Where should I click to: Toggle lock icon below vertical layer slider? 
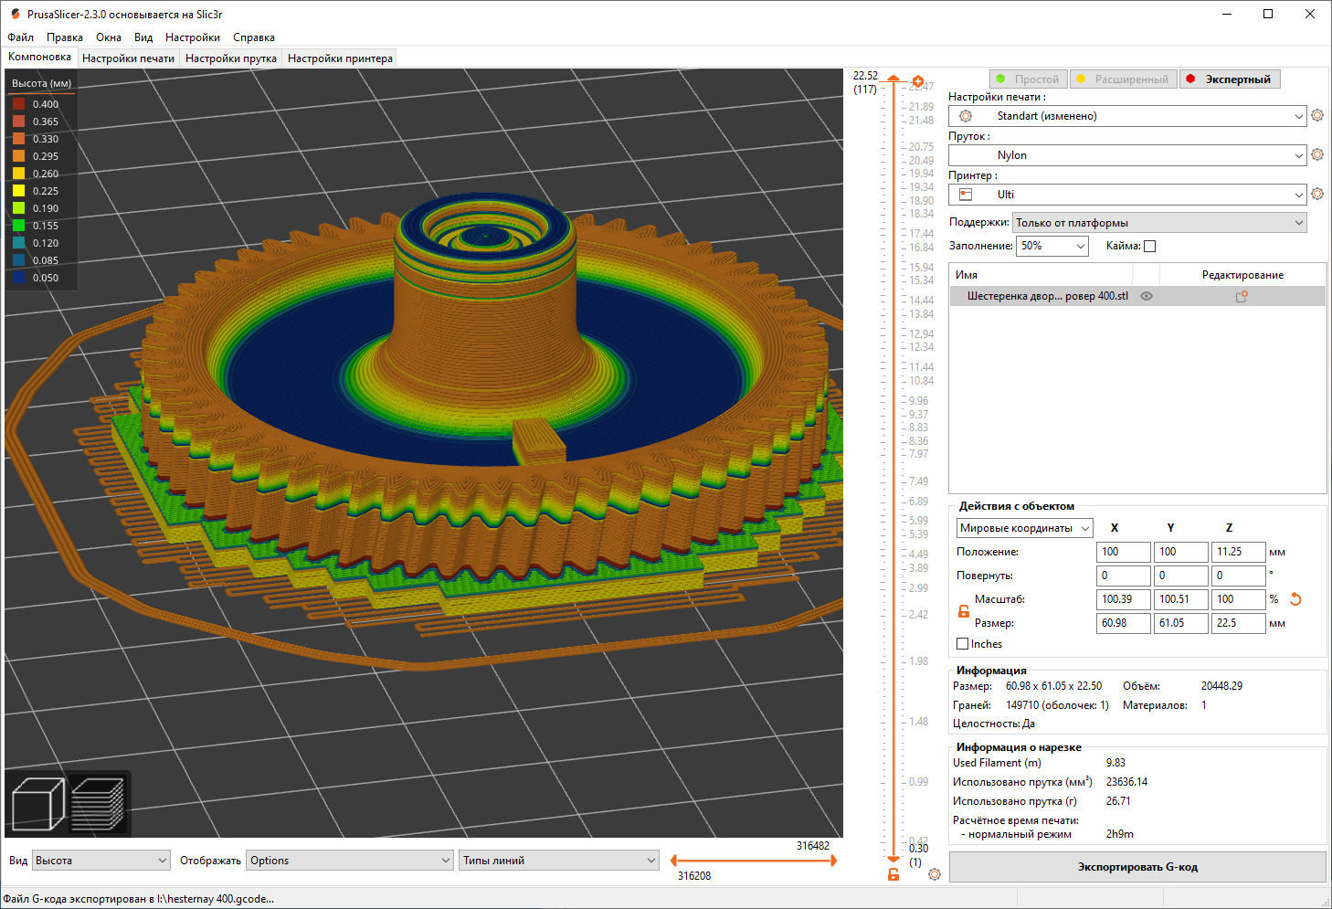click(x=893, y=874)
